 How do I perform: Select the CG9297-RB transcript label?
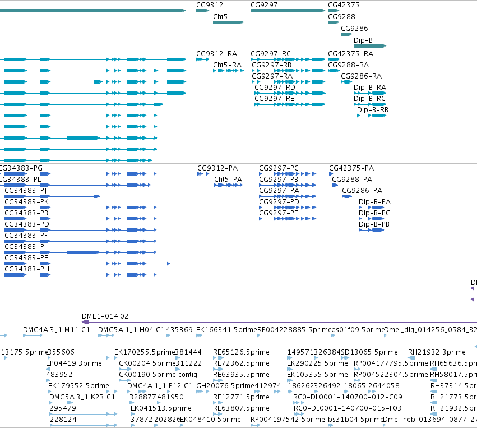click(272, 65)
